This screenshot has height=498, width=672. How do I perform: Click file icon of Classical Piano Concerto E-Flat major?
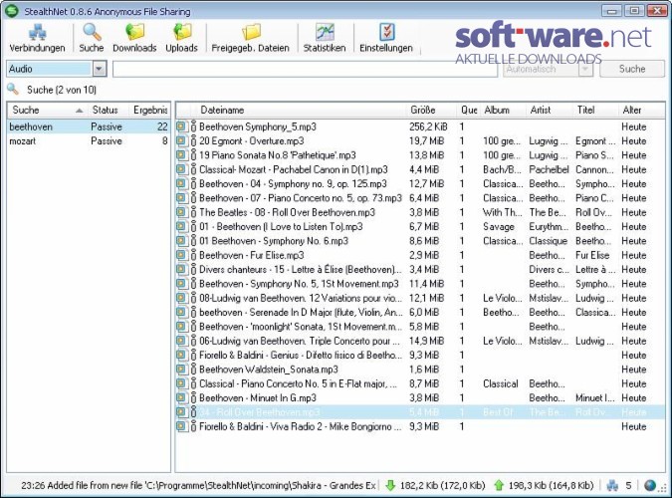[x=182, y=383]
